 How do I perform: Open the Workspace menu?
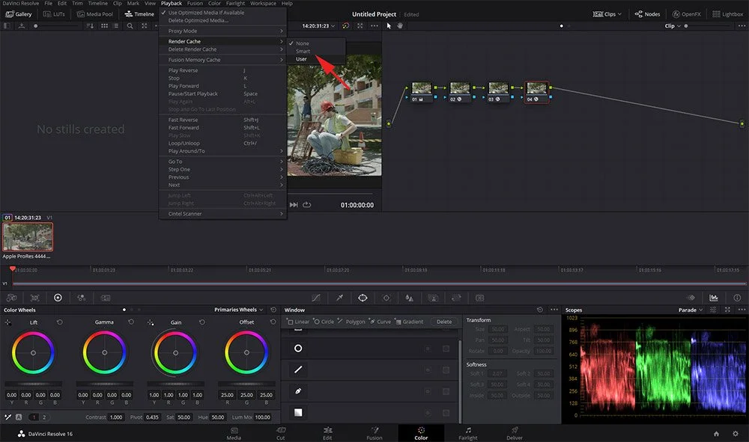tap(262, 3)
